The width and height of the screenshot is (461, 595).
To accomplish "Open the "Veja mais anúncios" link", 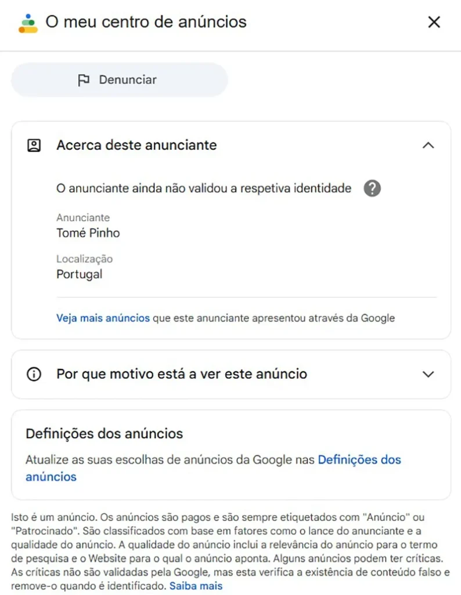I will (x=103, y=318).
